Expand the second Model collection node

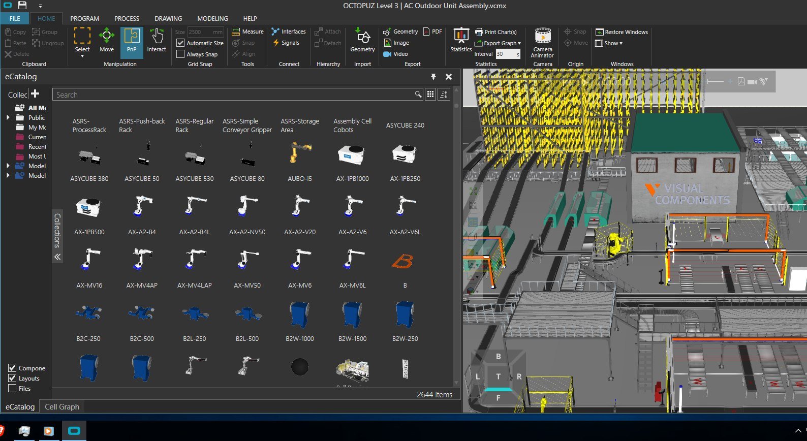8,175
